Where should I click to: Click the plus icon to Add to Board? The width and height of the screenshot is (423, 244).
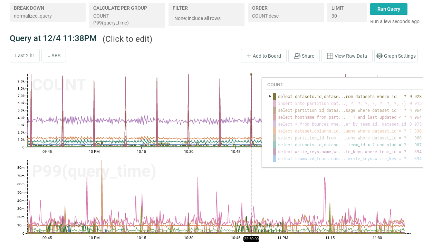263,56
